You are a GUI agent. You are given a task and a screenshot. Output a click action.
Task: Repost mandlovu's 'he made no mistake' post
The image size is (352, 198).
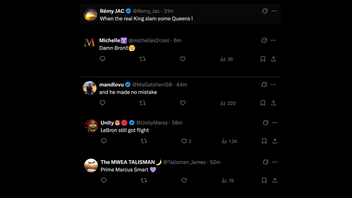click(x=142, y=103)
